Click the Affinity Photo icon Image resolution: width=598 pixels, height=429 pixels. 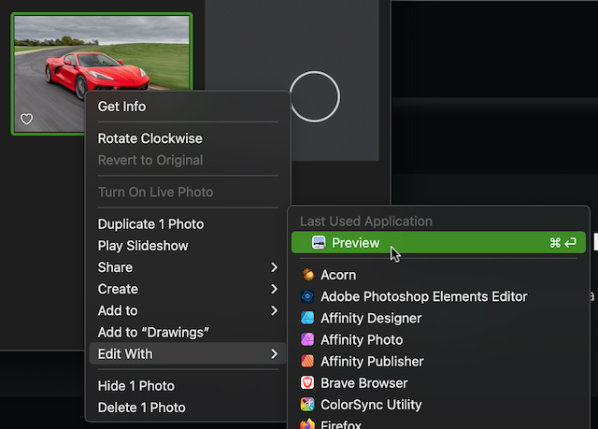click(307, 339)
